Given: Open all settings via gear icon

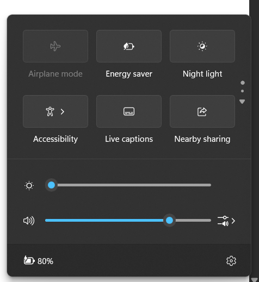Looking at the screenshot, I should coord(231,261).
